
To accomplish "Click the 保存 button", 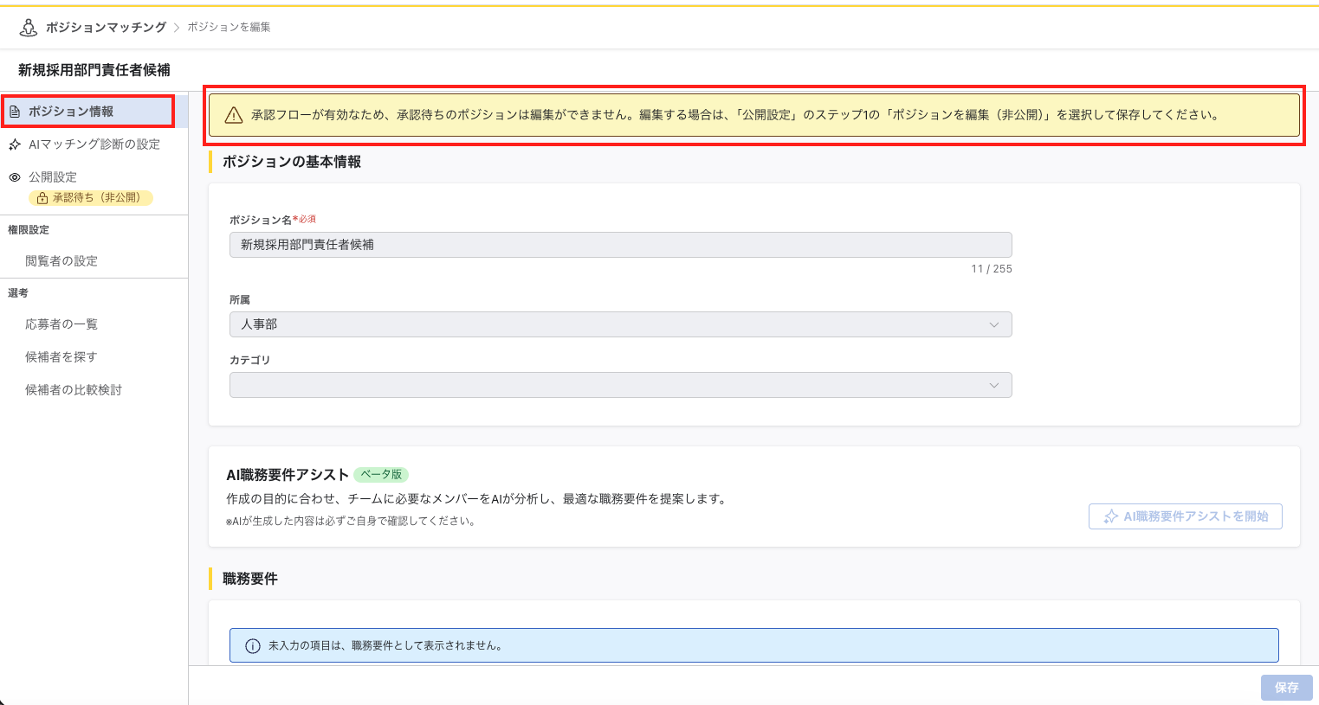I will click(x=1286, y=688).
